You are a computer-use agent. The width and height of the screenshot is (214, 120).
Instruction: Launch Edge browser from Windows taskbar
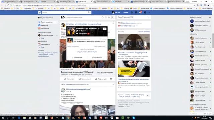tap(19, 118)
